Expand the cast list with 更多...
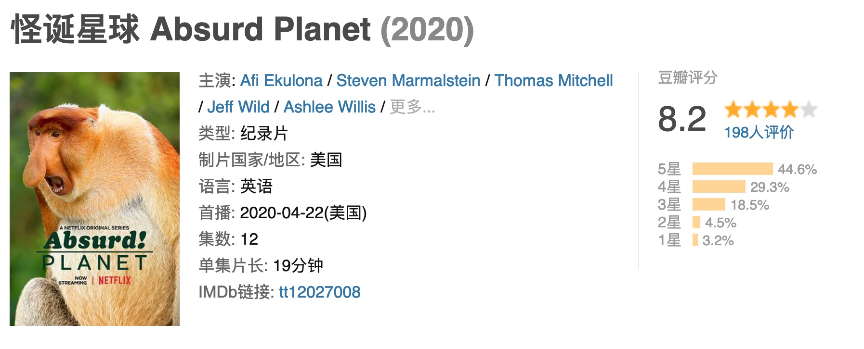Screen dimensions: 864x349 click(x=412, y=107)
